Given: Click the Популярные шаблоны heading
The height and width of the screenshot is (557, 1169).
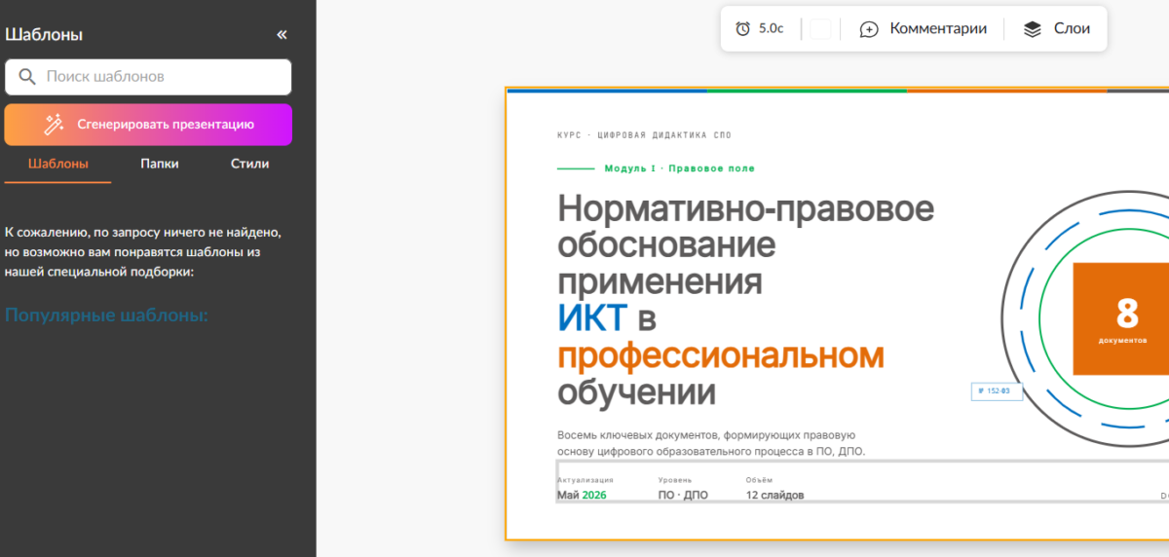Looking at the screenshot, I should click(x=106, y=316).
